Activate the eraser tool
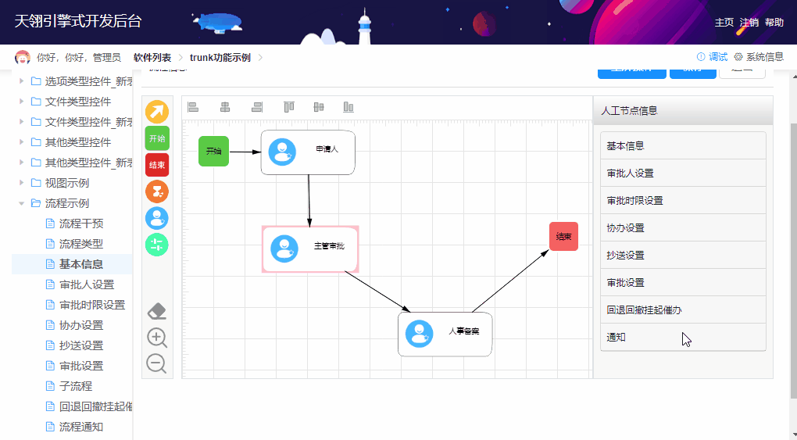Screen dimensions: 797x440 [x=157, y=311]
